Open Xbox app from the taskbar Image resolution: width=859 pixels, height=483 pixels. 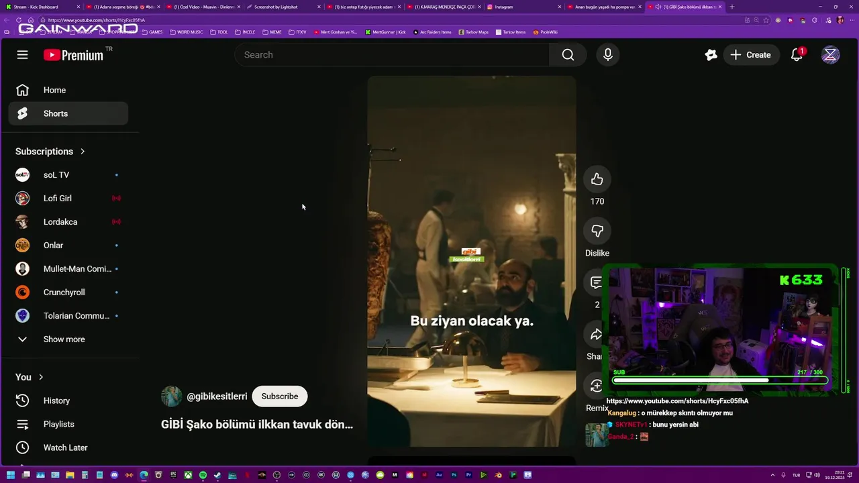188,475
